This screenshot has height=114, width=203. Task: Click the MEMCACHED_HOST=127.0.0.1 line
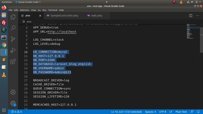click(x=55, y=104)
